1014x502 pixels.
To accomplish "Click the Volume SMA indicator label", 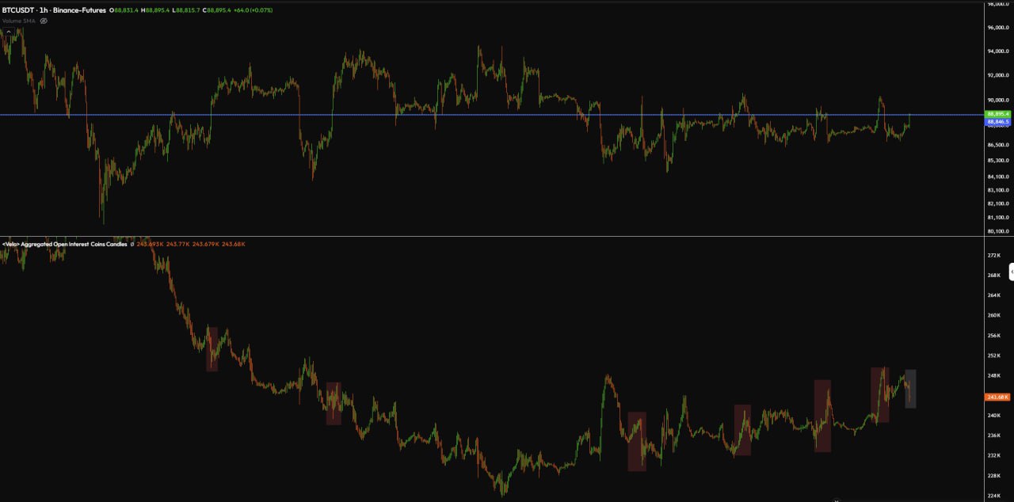I will 18,20.
